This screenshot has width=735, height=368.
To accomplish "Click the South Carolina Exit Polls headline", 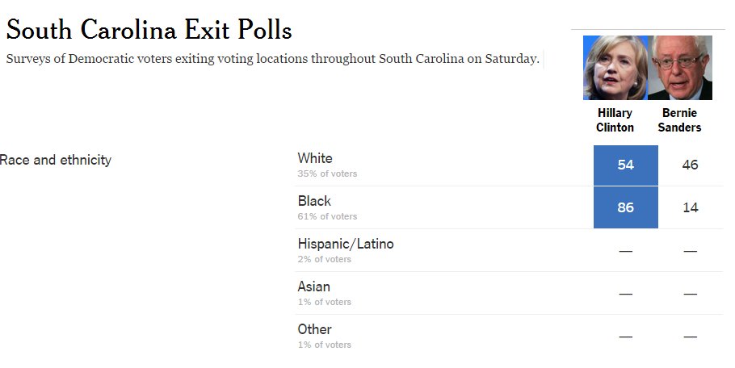I will 149,30.
